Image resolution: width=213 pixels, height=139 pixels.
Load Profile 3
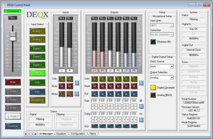(x=13, y=116)
